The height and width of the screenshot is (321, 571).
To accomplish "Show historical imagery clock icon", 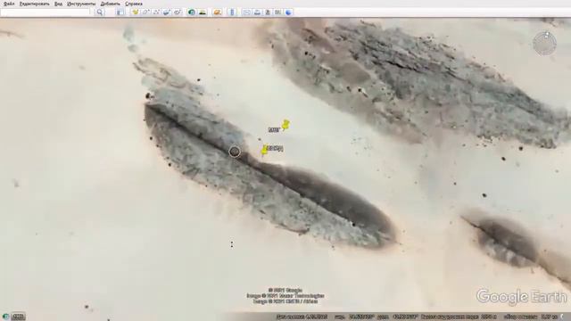I will click(x=192, y=12).
